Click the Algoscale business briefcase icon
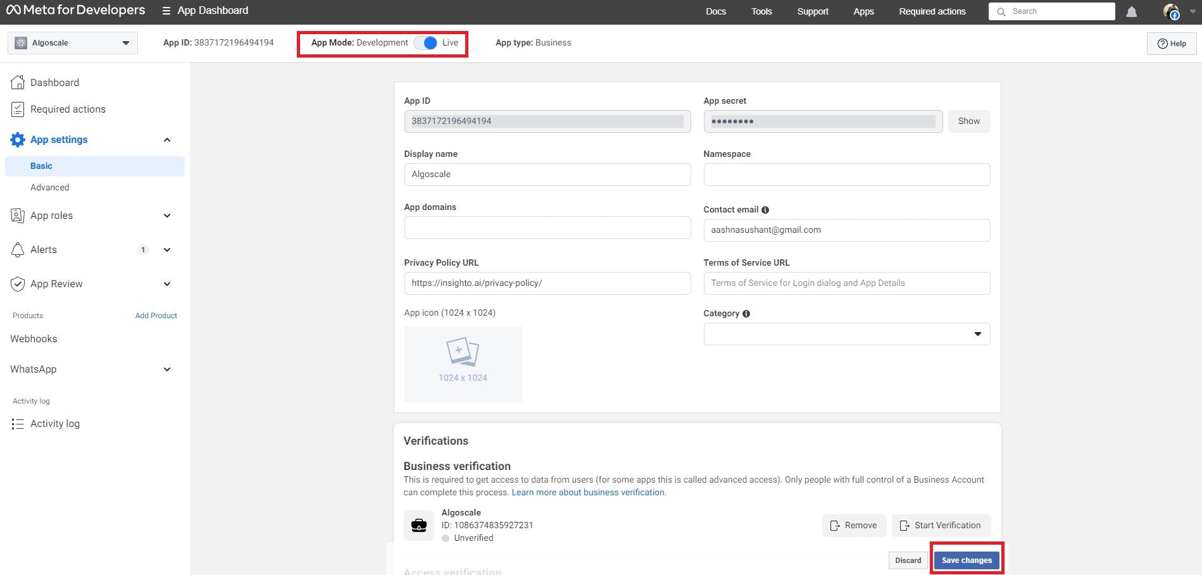This screenshot has width=1202, height=575. coord(419,525)
